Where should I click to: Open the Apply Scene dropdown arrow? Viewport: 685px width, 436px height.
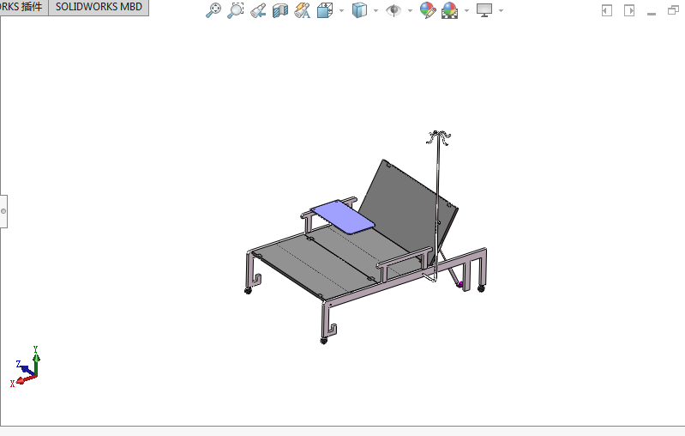pos(466,10)
